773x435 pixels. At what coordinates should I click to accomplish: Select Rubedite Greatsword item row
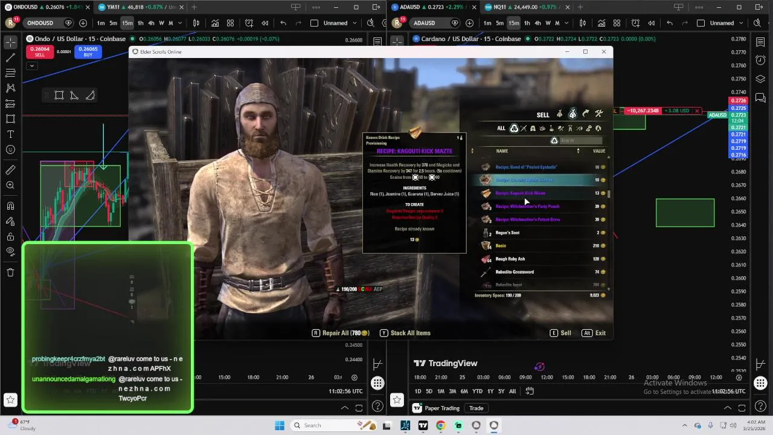click(x=543, y=272)
